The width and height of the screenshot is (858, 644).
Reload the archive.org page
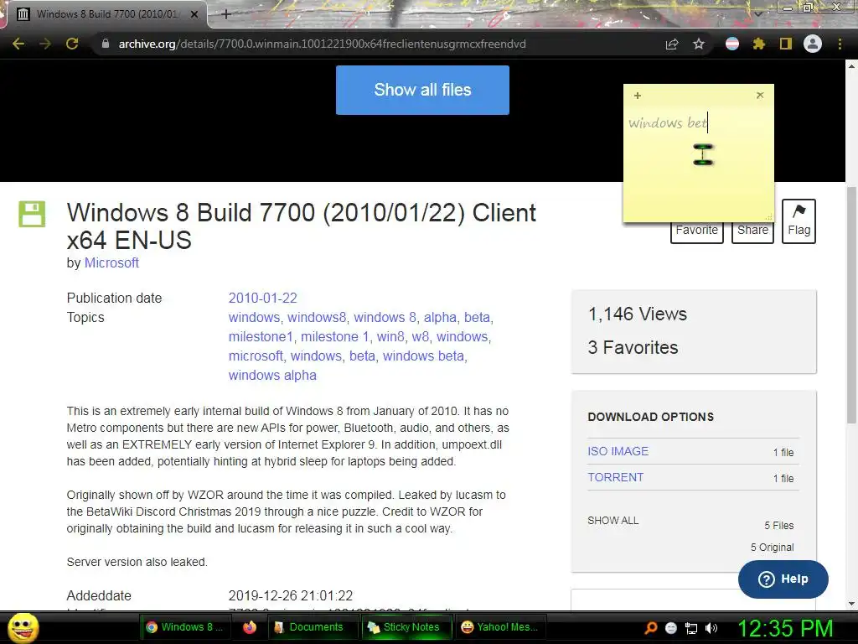coord(72,44)
